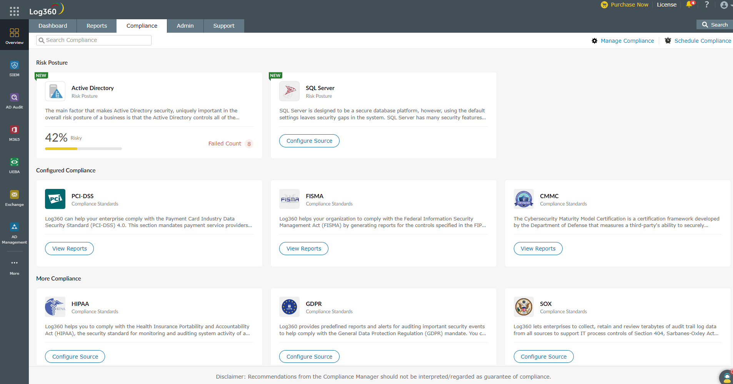Select the Compliance tab
733x384 pixels.
(142, 26)
